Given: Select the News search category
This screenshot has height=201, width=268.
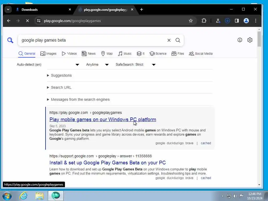Looking at the screenshot, I should (88, 54).
